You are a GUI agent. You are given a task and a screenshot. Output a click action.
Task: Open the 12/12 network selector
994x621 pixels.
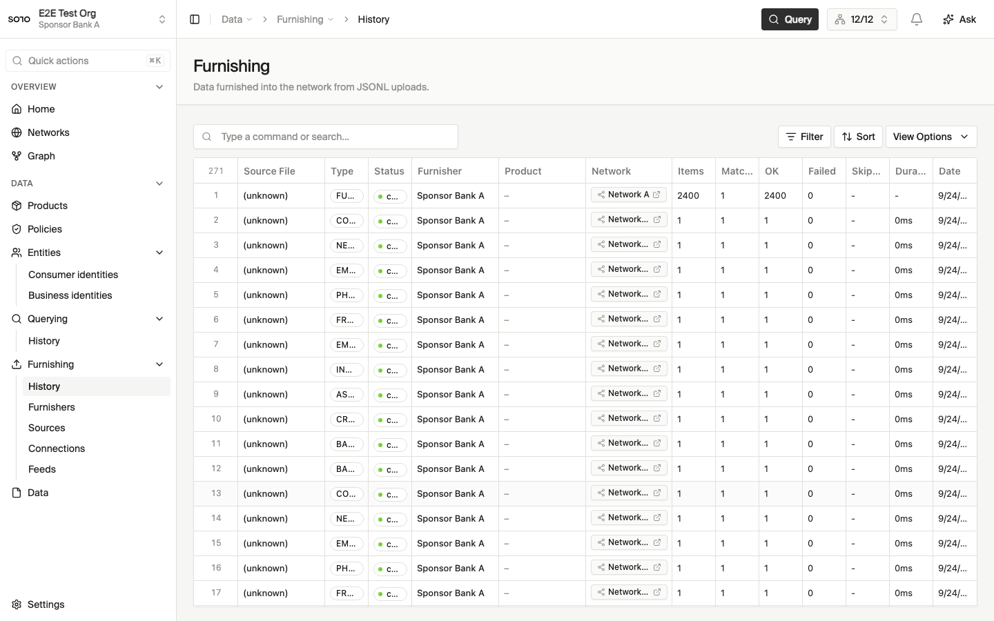tap(861, 19)
